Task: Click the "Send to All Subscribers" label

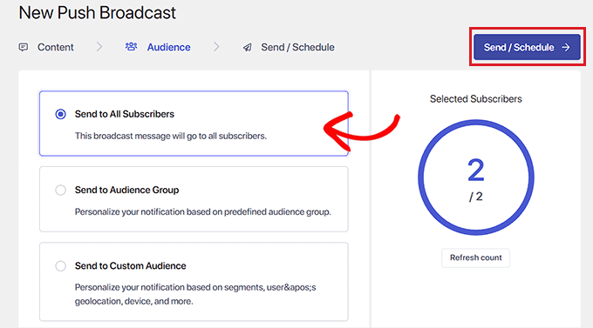Action: [125, 114]
